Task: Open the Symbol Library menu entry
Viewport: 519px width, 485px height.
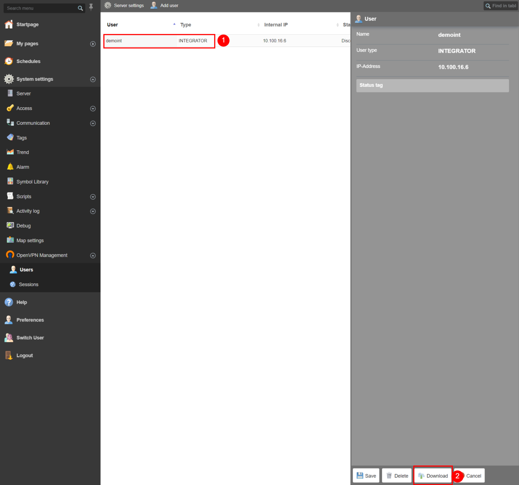Action: (x=50, y=182)
